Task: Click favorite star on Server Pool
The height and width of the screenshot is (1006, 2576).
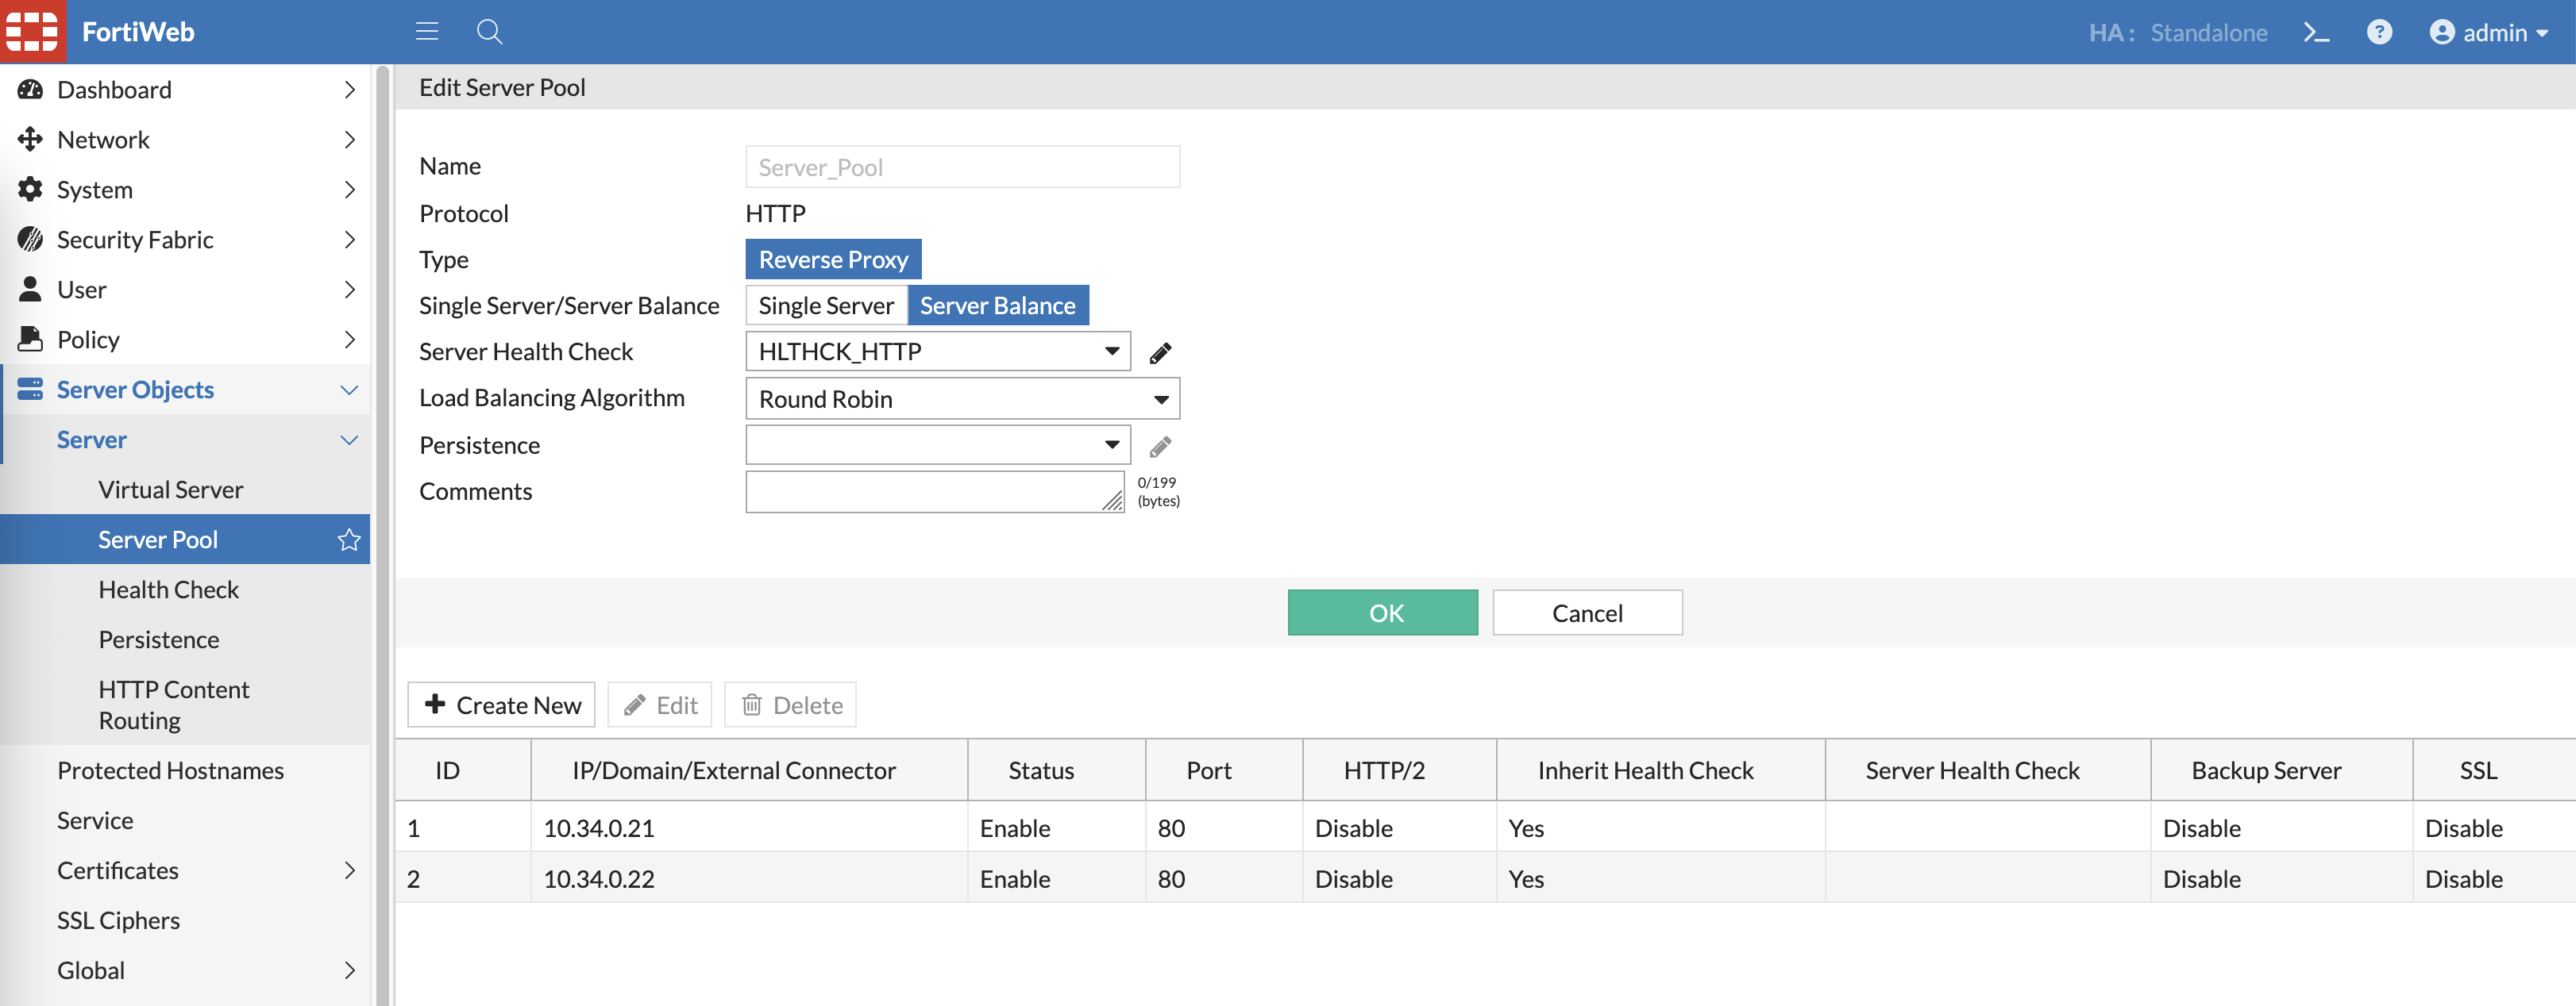Action: pos(349,539)
